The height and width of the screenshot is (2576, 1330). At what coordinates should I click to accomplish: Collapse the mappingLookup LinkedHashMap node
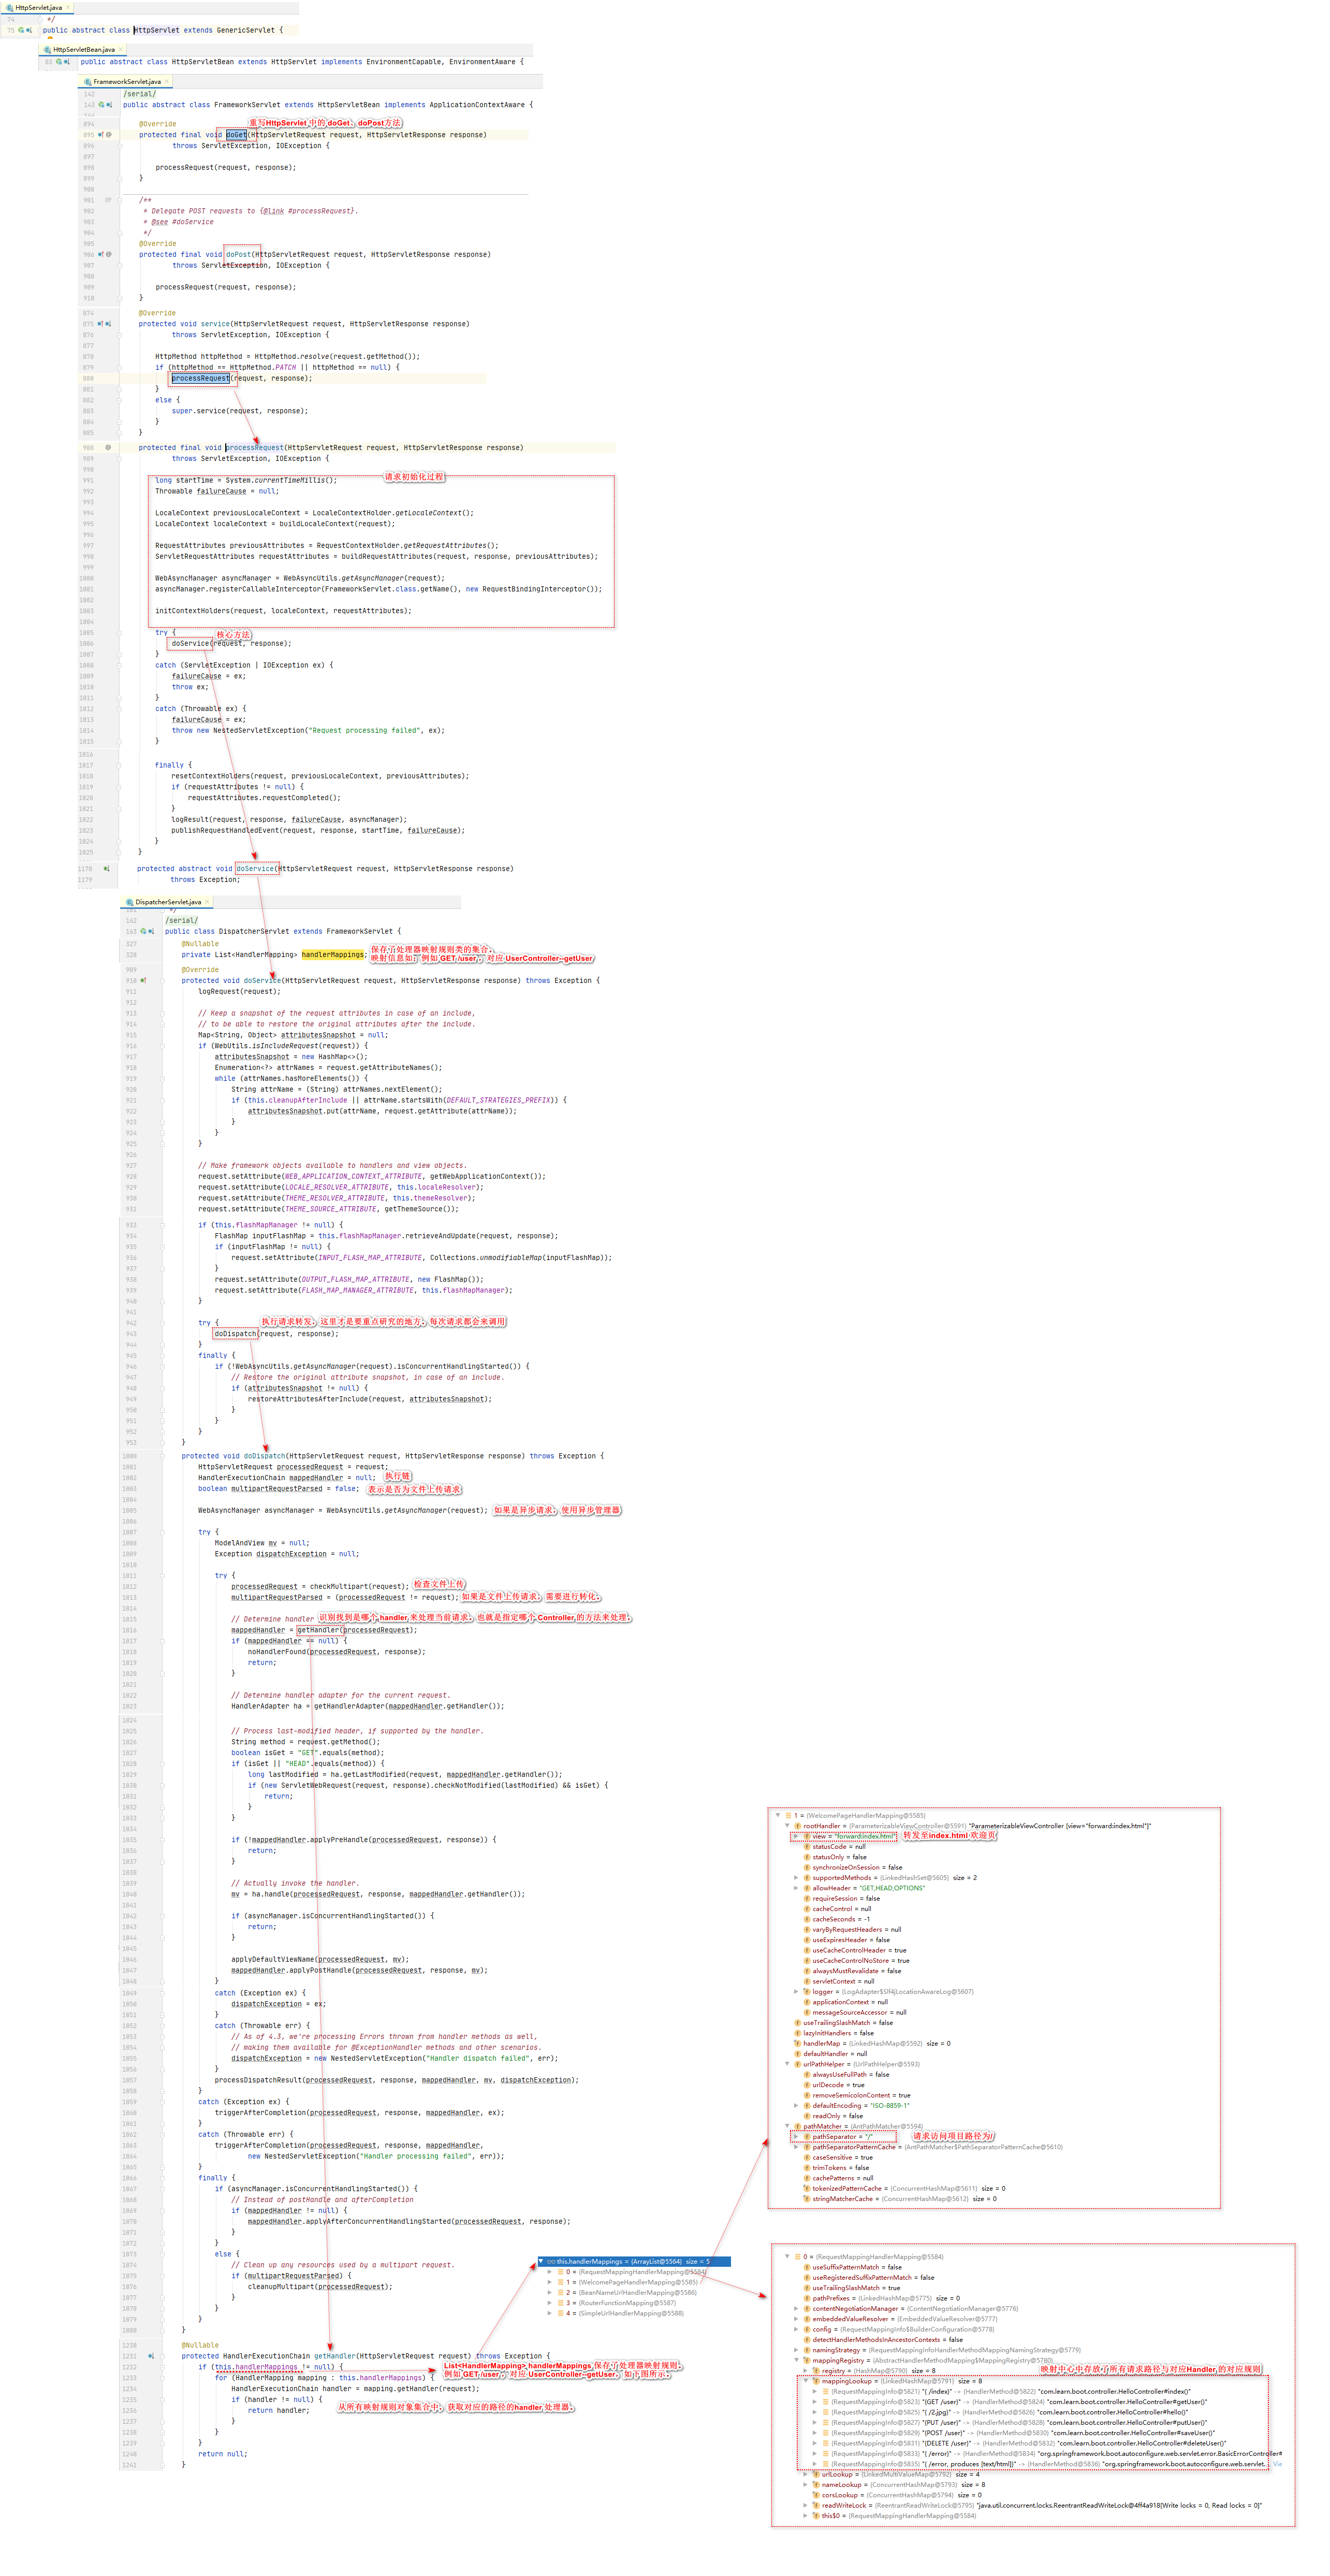[x=806, y=2381]
